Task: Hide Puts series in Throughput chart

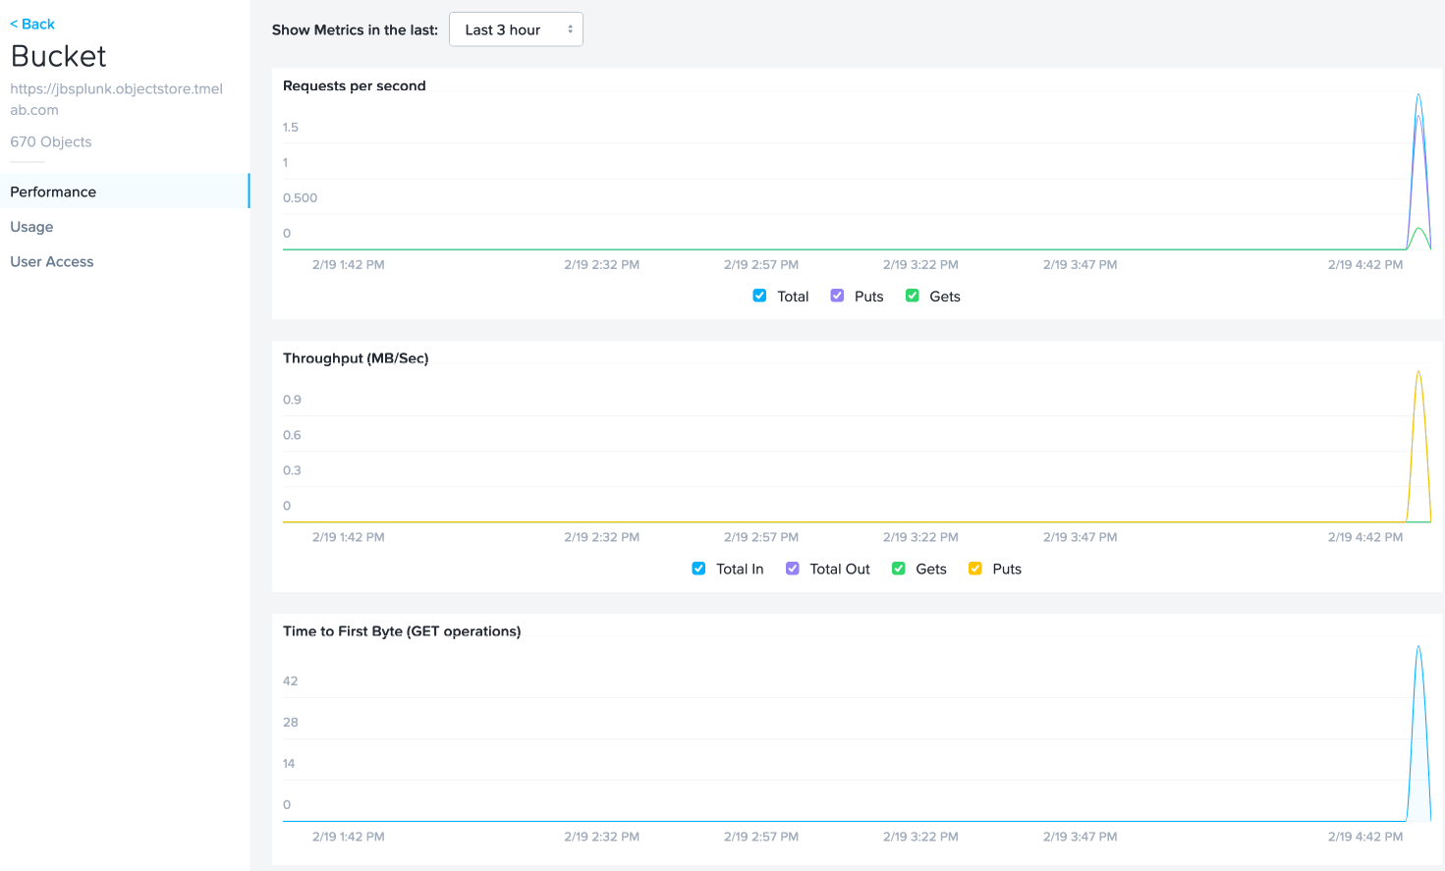Action: pos(975,569)
